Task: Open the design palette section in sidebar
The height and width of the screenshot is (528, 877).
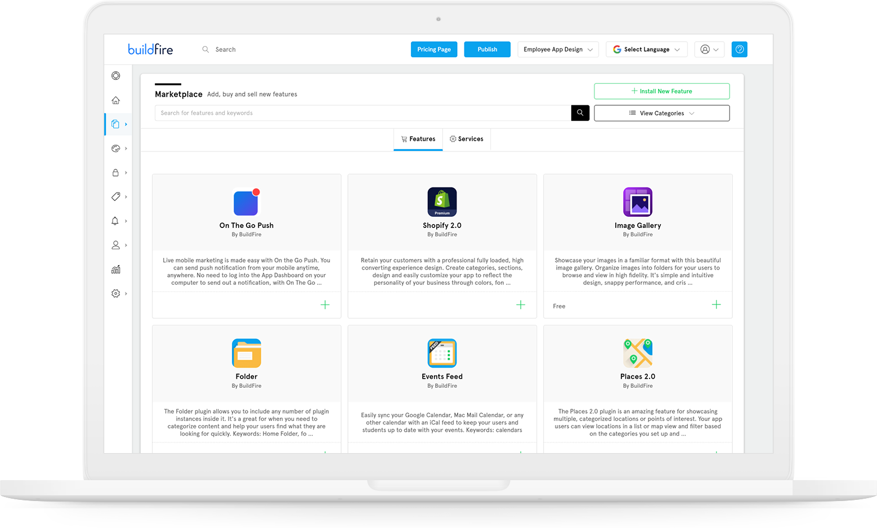Action: pyautogui.click(x=117, y=148)
